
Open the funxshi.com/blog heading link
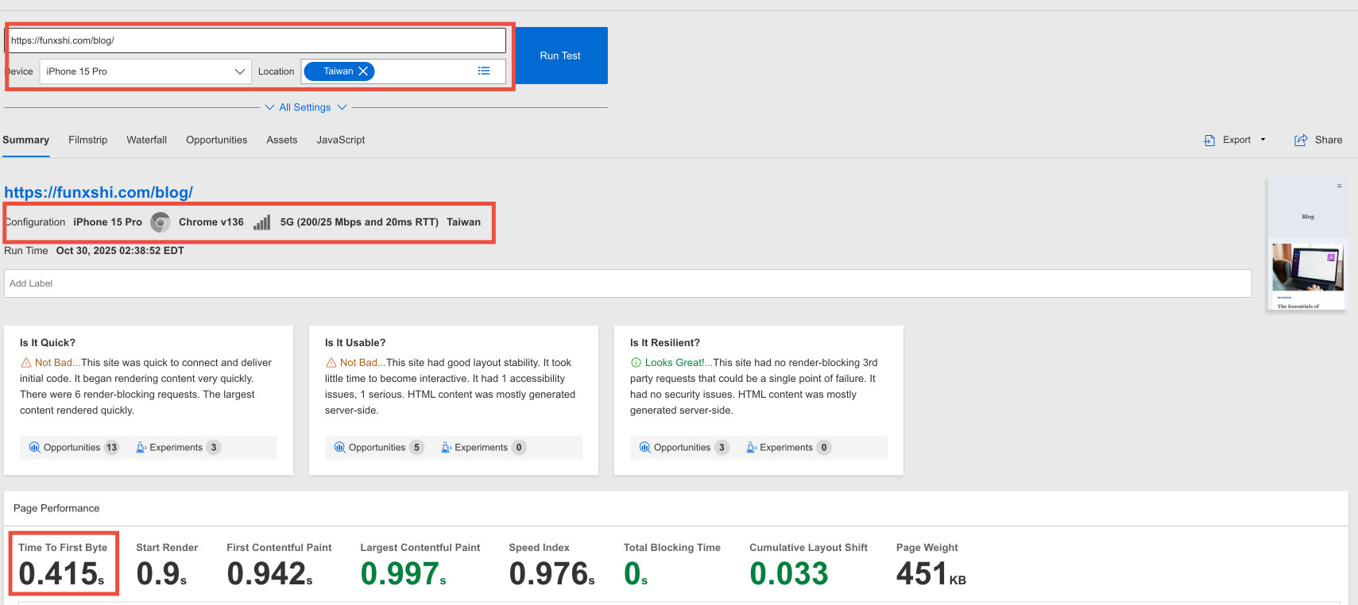[99, 192]
